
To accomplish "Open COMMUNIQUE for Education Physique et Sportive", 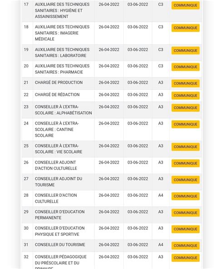I will (186, 229).
